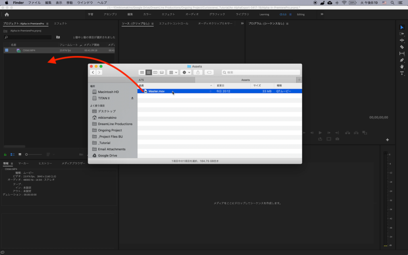Switch Finder to gallery view
Viewport: 408px width, 255px height.
click(x=162, y=73)
